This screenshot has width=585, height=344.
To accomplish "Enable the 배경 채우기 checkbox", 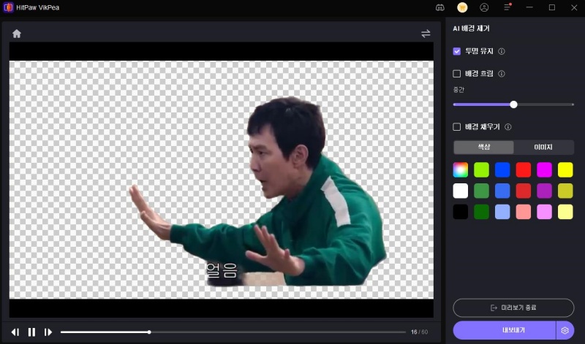I will coord(457,127).
